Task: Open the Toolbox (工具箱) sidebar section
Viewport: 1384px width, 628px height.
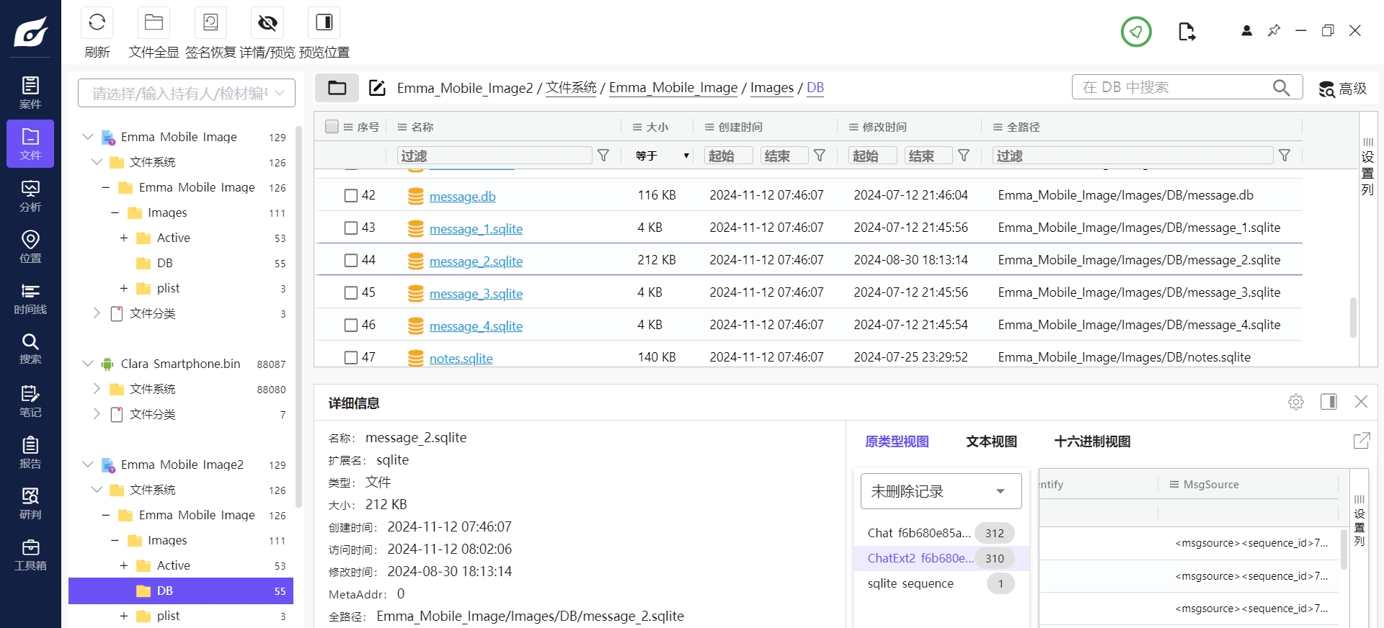Action: tap(30, 555)
